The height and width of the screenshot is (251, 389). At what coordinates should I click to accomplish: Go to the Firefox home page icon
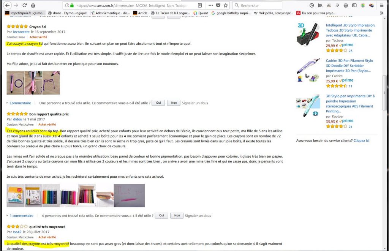[33, 5]
